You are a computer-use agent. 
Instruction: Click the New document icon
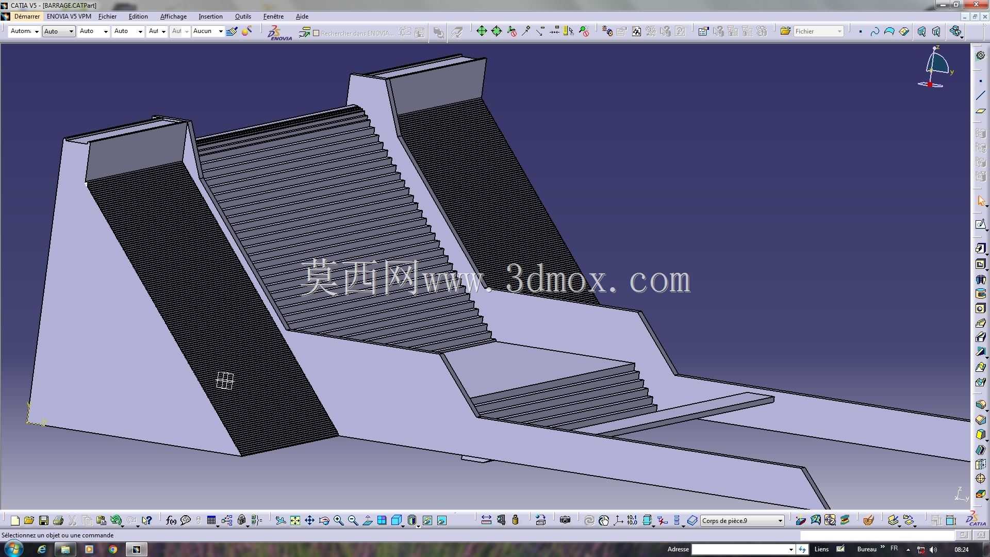(x=15, y=520)
